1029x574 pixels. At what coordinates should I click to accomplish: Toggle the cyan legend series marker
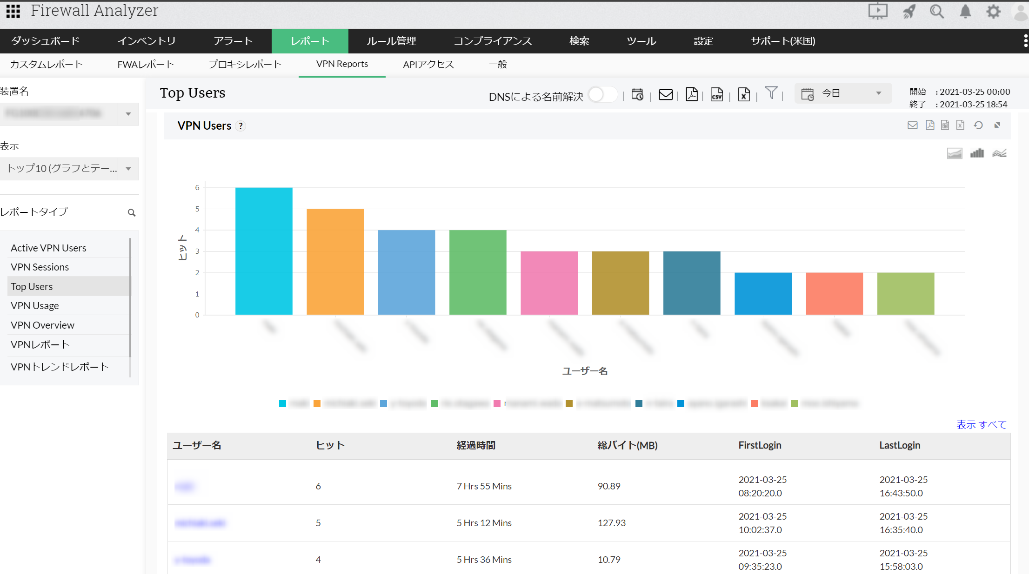tap(282, 403)
